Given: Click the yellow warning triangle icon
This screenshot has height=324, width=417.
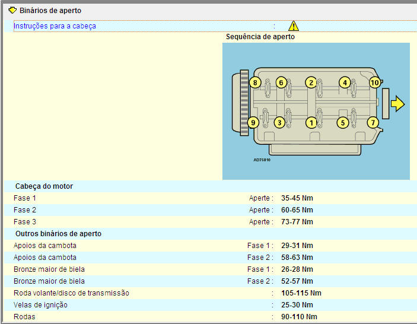Looking at the screenshot, I should coord(294,26).
